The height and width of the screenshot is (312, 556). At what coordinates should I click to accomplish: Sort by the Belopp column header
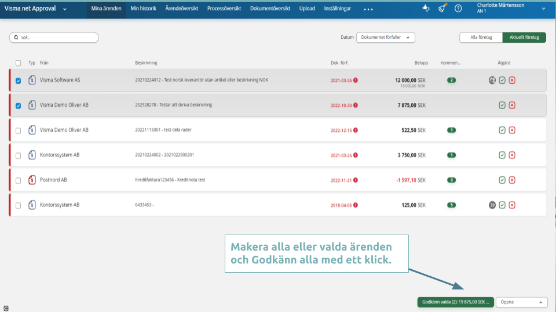(x=421, y=63)
